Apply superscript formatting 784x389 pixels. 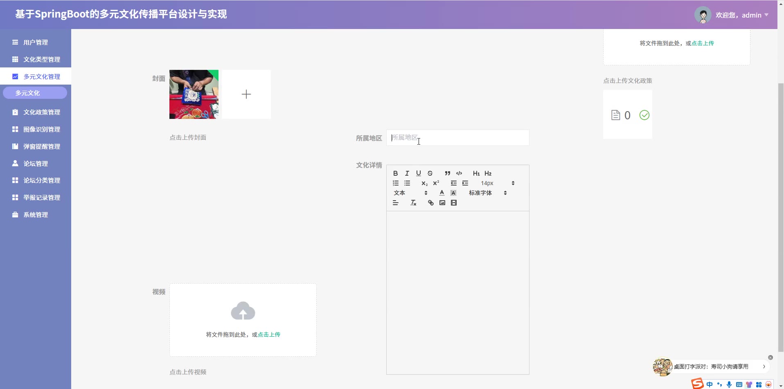pos(436,183)
